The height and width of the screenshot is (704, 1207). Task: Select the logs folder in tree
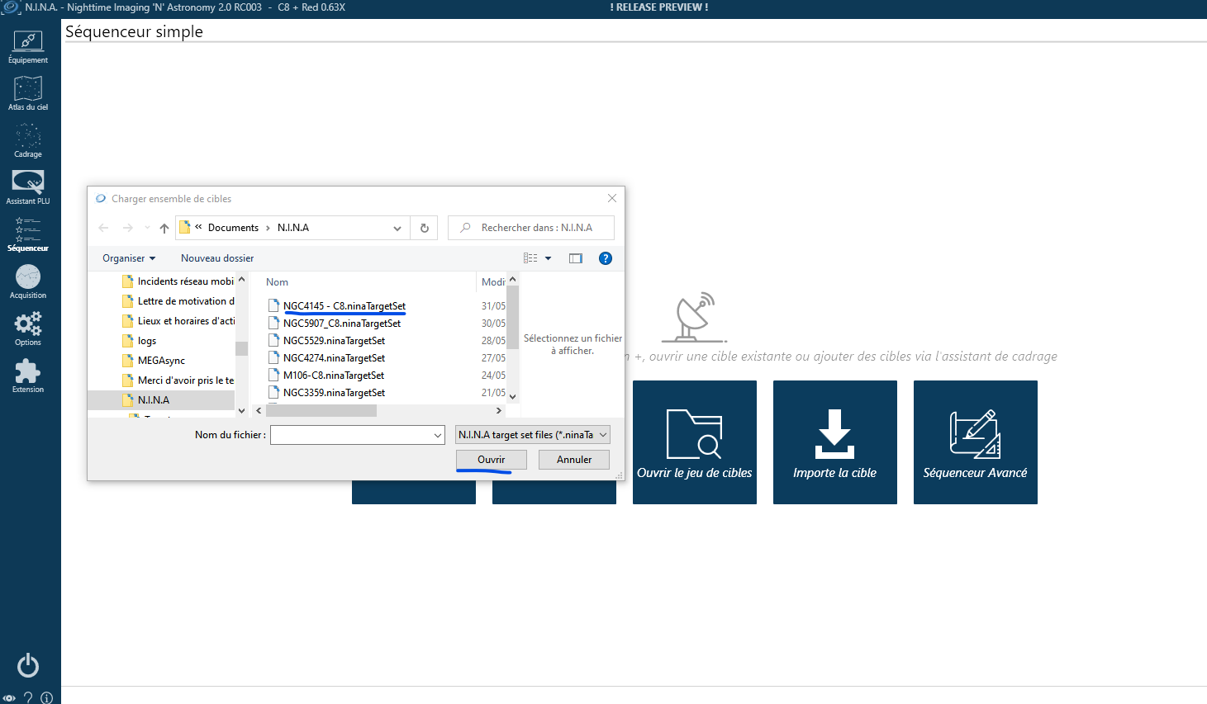139,341
